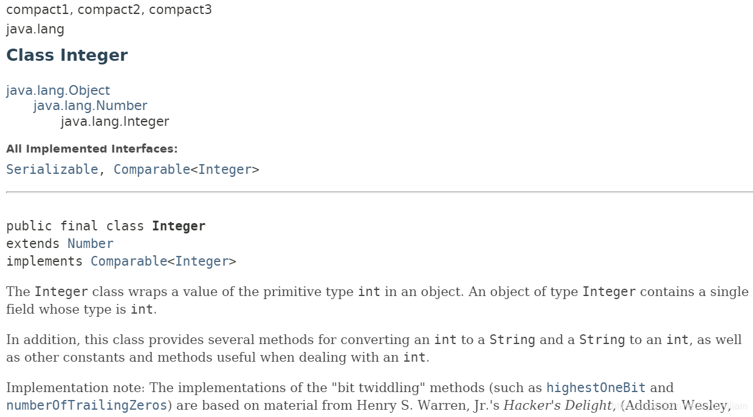Open the java.lang.Object link in hierarchy

(x=58, y=91)
